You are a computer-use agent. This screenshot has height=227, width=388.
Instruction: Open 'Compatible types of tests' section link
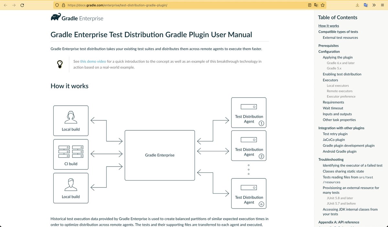pyautogui.click(x=338, y=32)
